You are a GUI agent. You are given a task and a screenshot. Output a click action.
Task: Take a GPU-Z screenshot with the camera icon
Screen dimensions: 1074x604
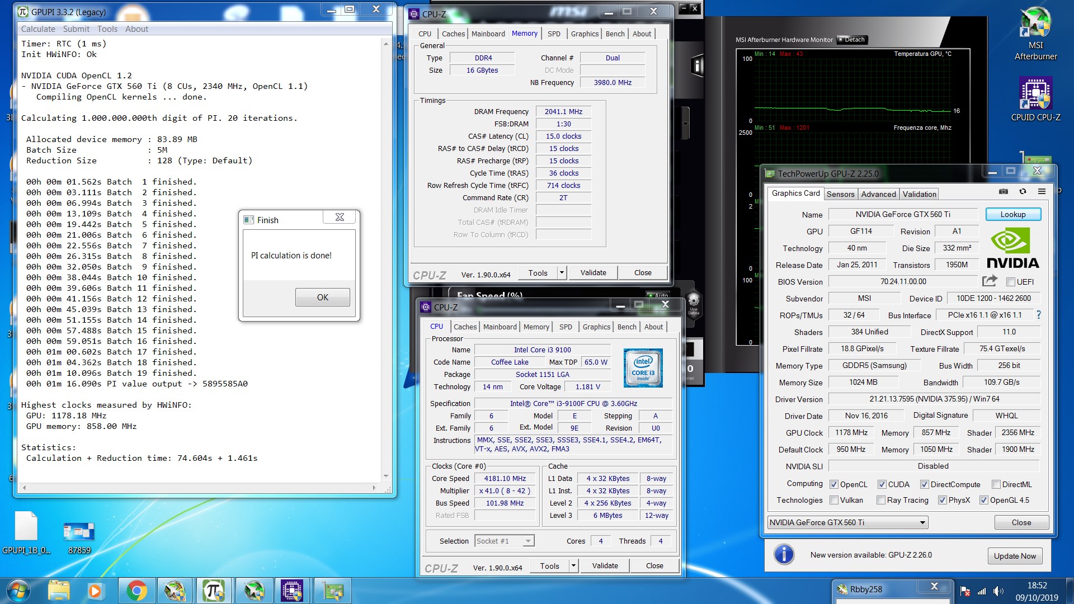[1004, 192]
